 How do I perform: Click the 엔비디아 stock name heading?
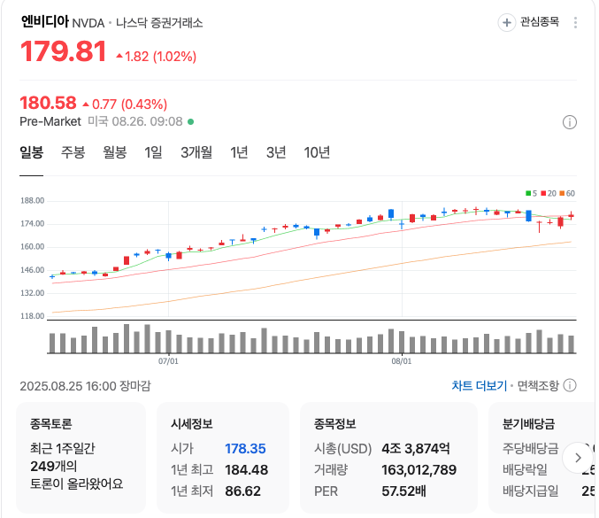pyautogui.click(x=44, y=21)
